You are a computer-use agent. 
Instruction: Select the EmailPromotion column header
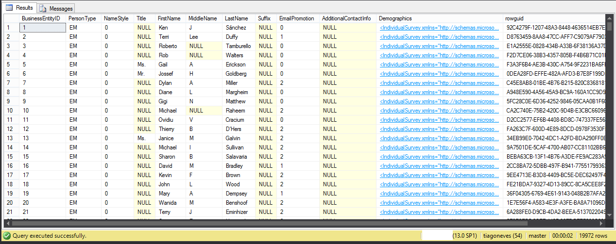pyautogui.click(x=298, y=18)
